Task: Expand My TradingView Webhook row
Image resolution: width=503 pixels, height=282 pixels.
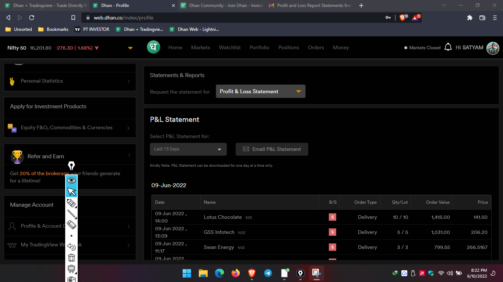Action: 70,245
